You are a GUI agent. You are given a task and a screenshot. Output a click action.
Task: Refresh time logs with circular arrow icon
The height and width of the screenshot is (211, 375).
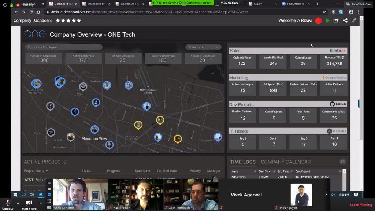click(x=342, y=162)
